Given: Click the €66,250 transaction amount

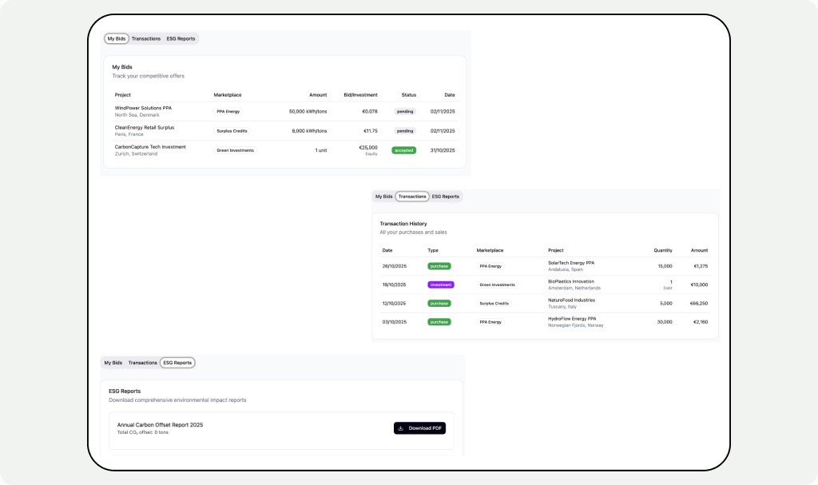Looking at the screenshot, I should point(698,304).
